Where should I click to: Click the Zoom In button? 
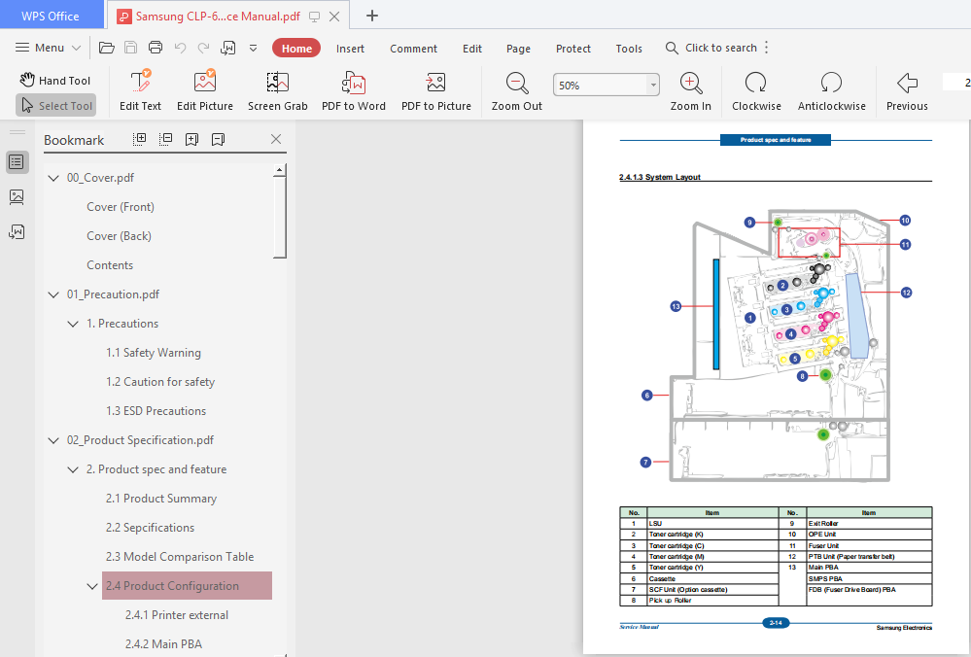pos(690,90)
